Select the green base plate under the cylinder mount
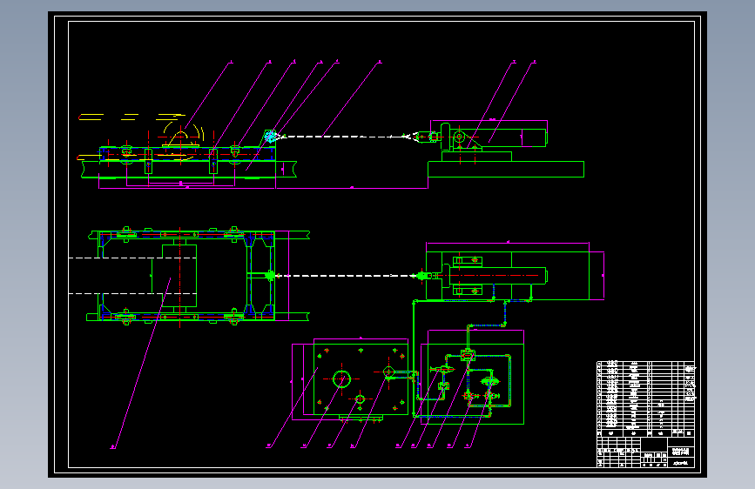The height and width of the screenshot is (489, 755). (506, 170)
